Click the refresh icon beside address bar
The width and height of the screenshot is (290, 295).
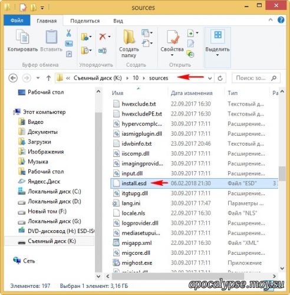tap(220, 78)
